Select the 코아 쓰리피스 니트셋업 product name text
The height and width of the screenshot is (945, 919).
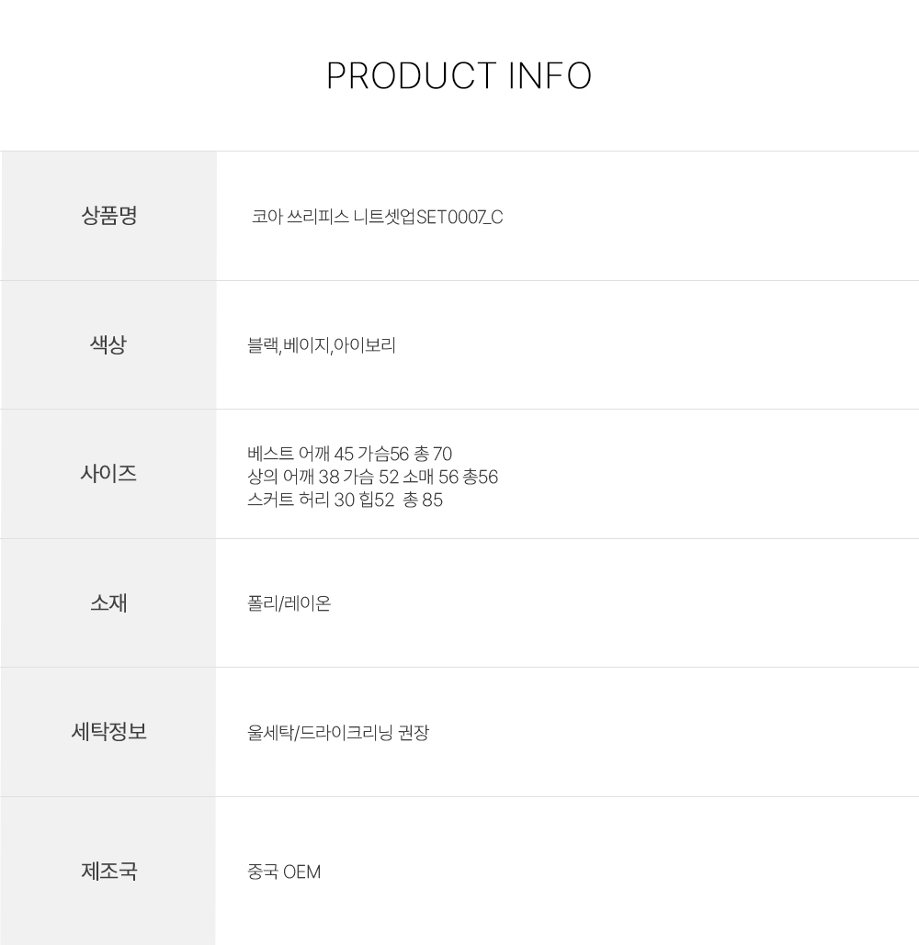[x=334, y=218]
